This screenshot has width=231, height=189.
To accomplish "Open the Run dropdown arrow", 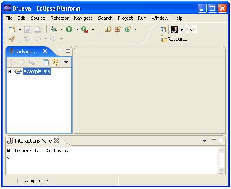I will [77, 29].
